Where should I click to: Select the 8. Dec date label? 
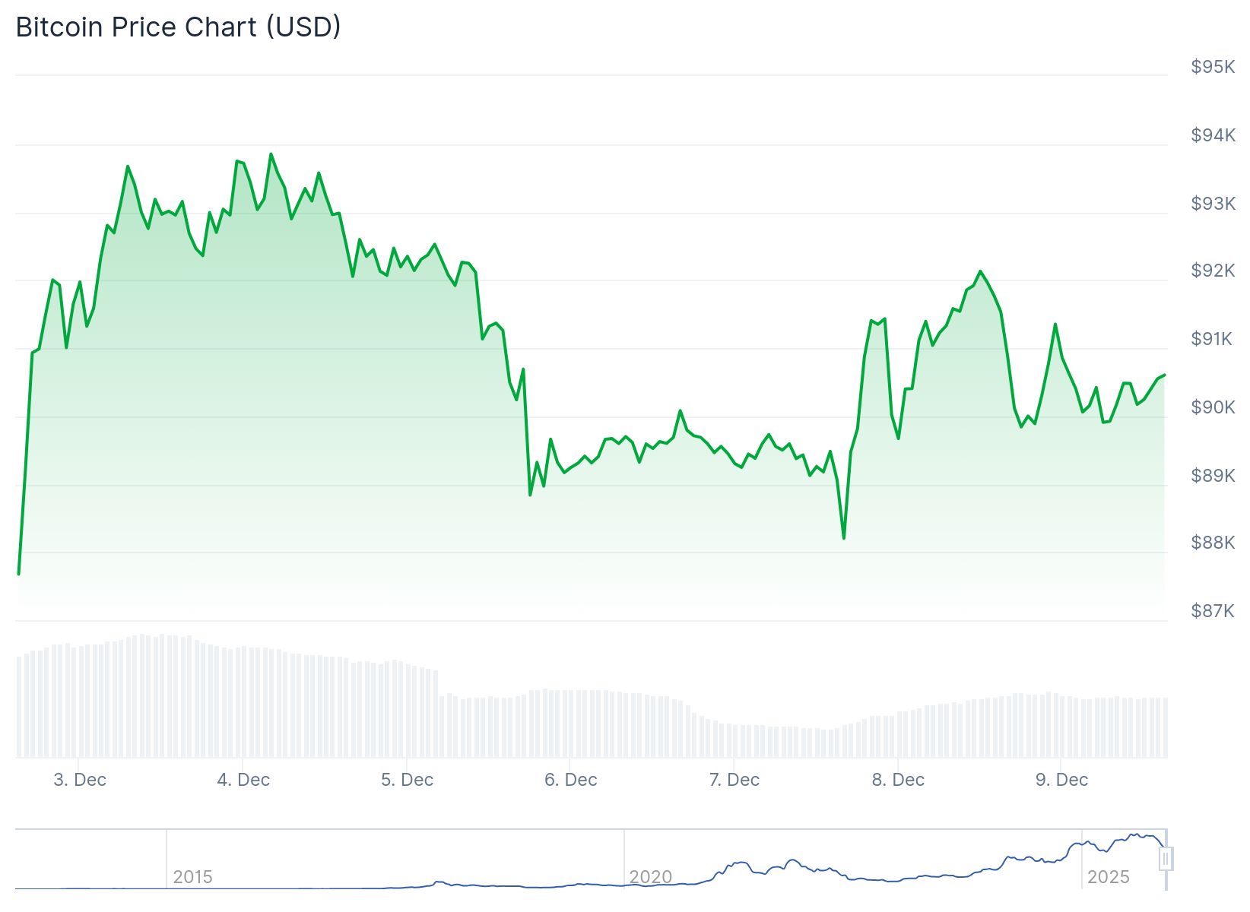pos(898,780)
